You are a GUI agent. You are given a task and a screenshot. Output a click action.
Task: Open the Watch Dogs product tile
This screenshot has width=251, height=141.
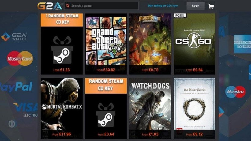click(150, 109)
